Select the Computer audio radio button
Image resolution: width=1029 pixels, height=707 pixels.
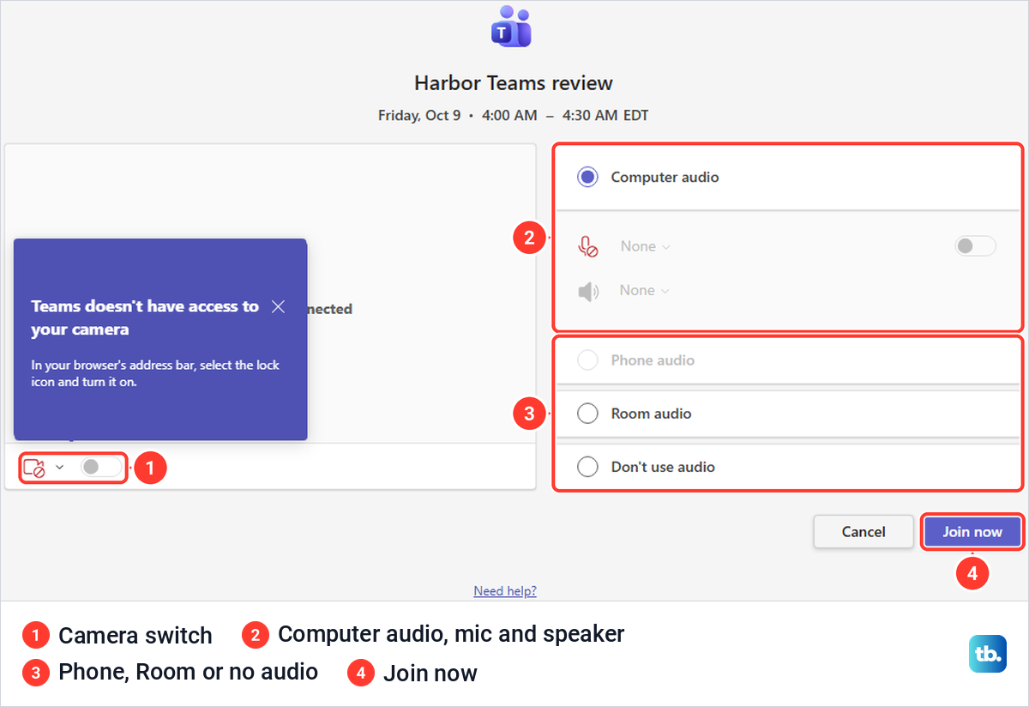click(587, 178)
